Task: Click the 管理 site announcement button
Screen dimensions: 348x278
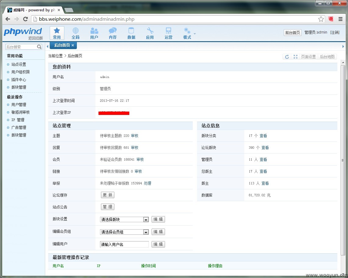Action: tap(108, 207)
